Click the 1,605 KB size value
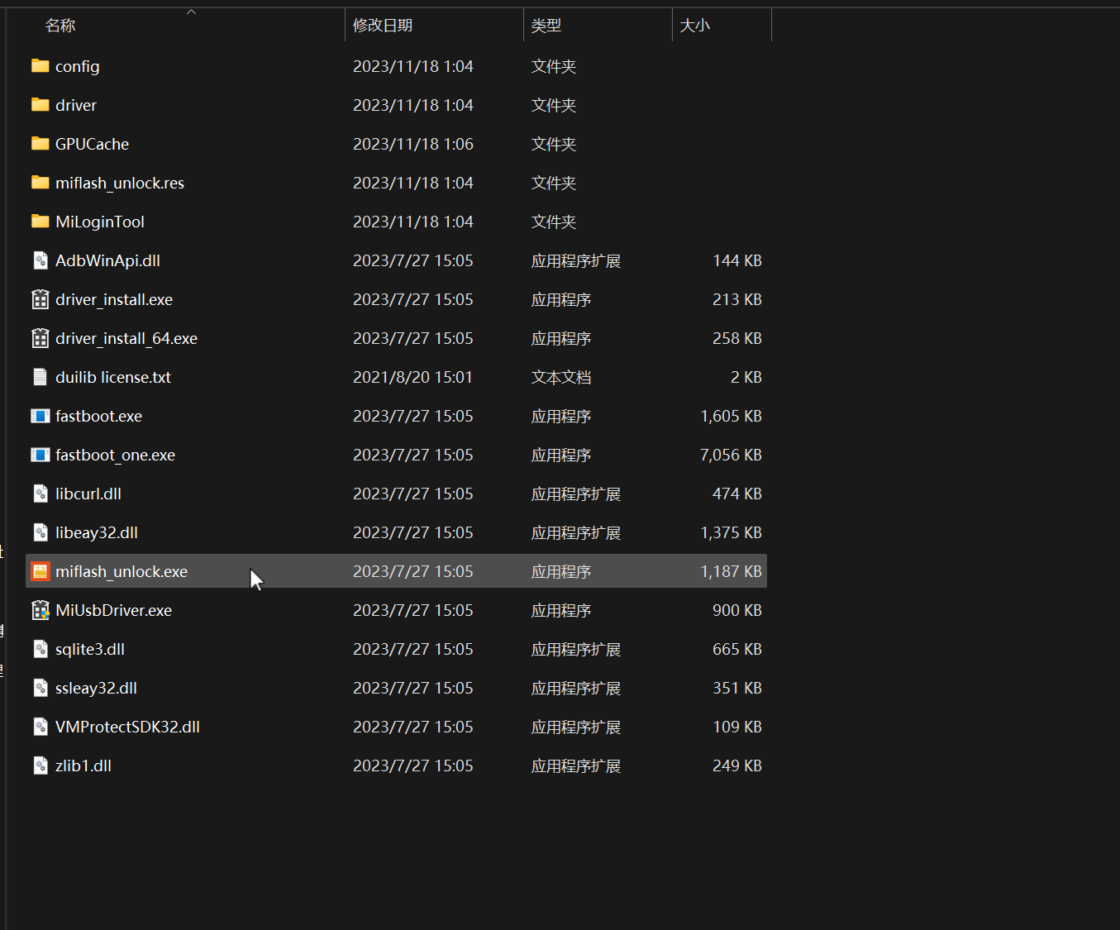1120x930 pixels. point(731,416)
